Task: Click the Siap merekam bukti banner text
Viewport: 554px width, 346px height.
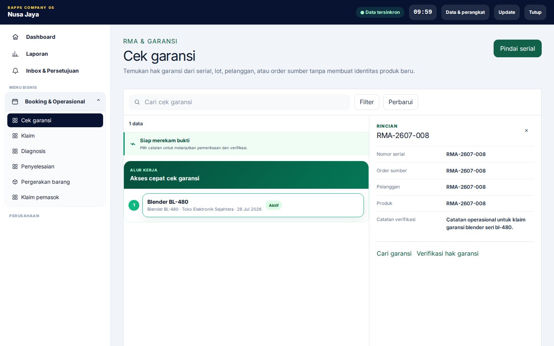Action: [x=165, y=141]
